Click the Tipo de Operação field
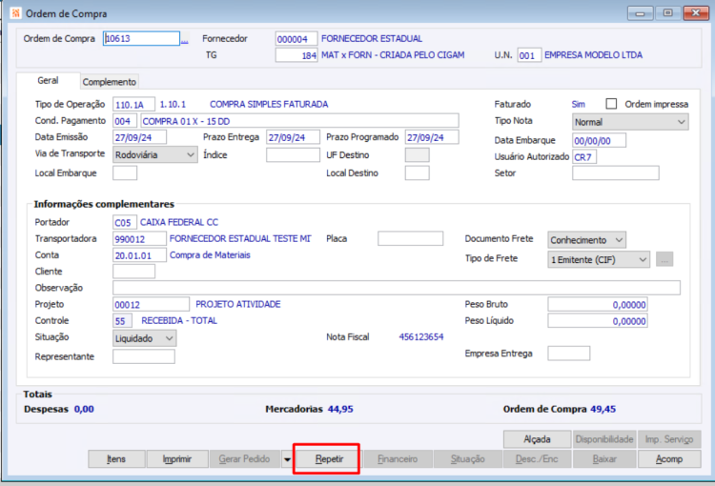This screenshot has width=715, height=486. click(x=133, y=105)
